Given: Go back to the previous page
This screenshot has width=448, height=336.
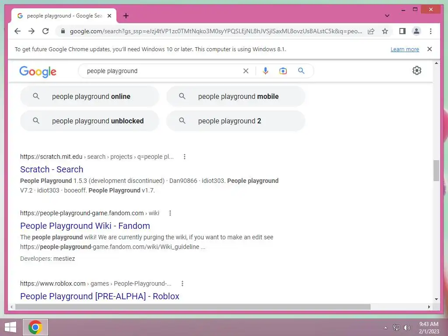Looking at the screenshot, I should point(17,31).
